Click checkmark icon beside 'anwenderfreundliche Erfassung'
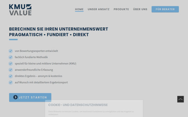Screen dimensions: 188x117 11,70
